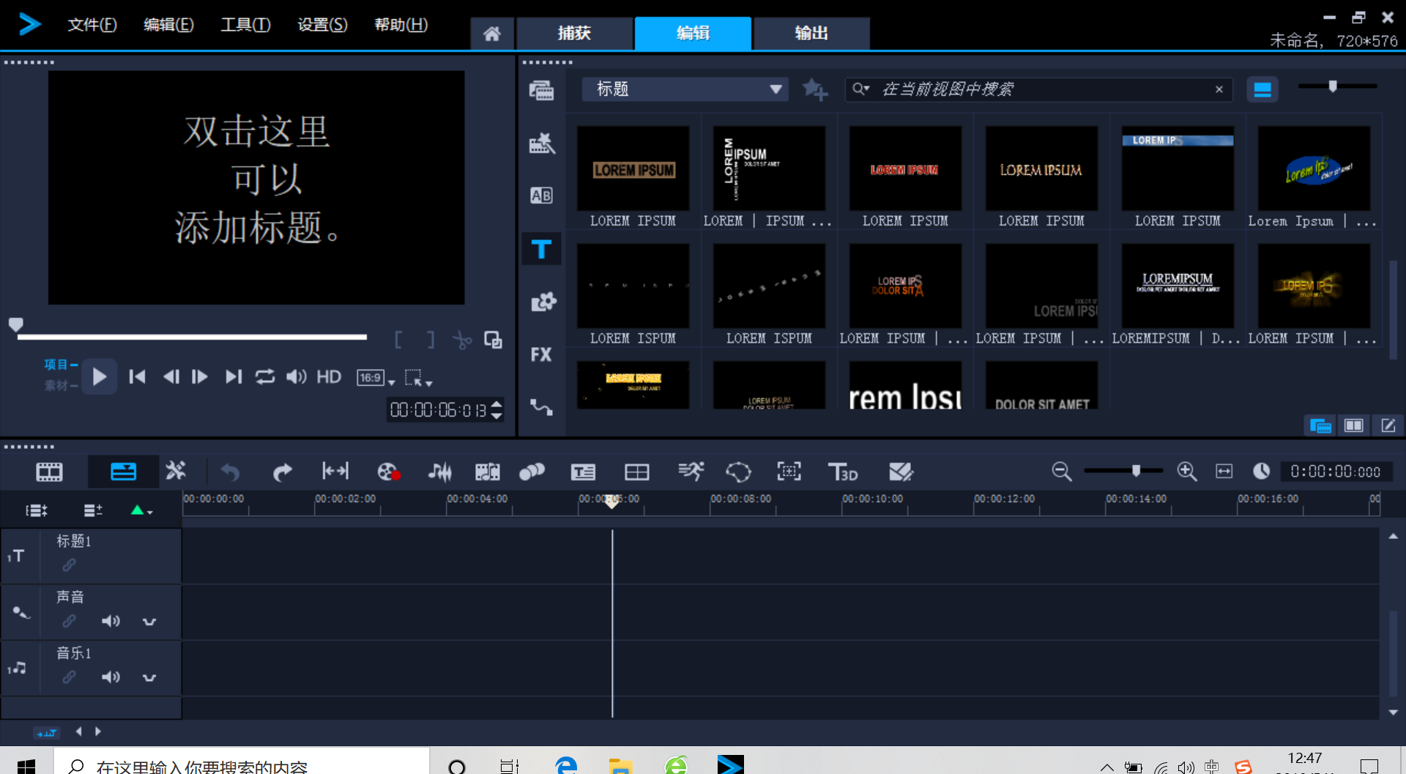Open record/capture option icon
Image resolution: width=1406 pixels, height=774 pixels.
(x=388, y=472)
